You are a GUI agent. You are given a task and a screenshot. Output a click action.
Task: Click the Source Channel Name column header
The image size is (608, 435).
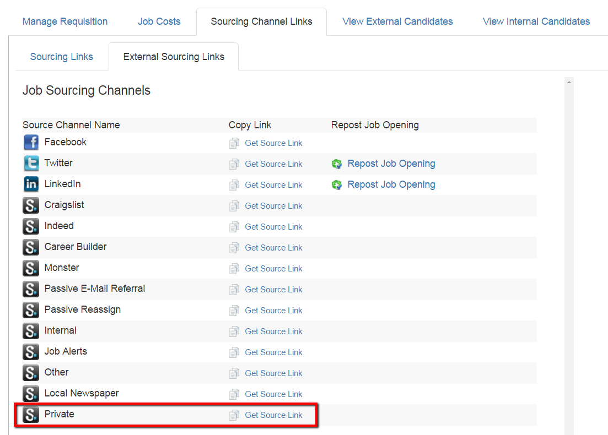71,125
